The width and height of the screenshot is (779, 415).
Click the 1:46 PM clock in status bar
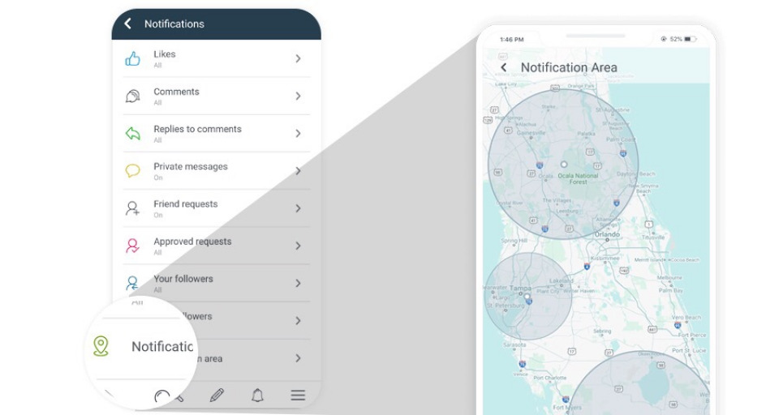[x=512, y=39]
